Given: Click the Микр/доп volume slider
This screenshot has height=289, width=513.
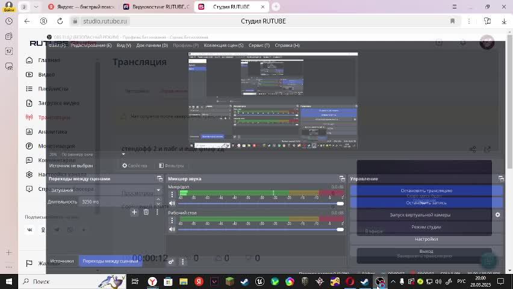Looking at the screenshot, I should 261,204.
